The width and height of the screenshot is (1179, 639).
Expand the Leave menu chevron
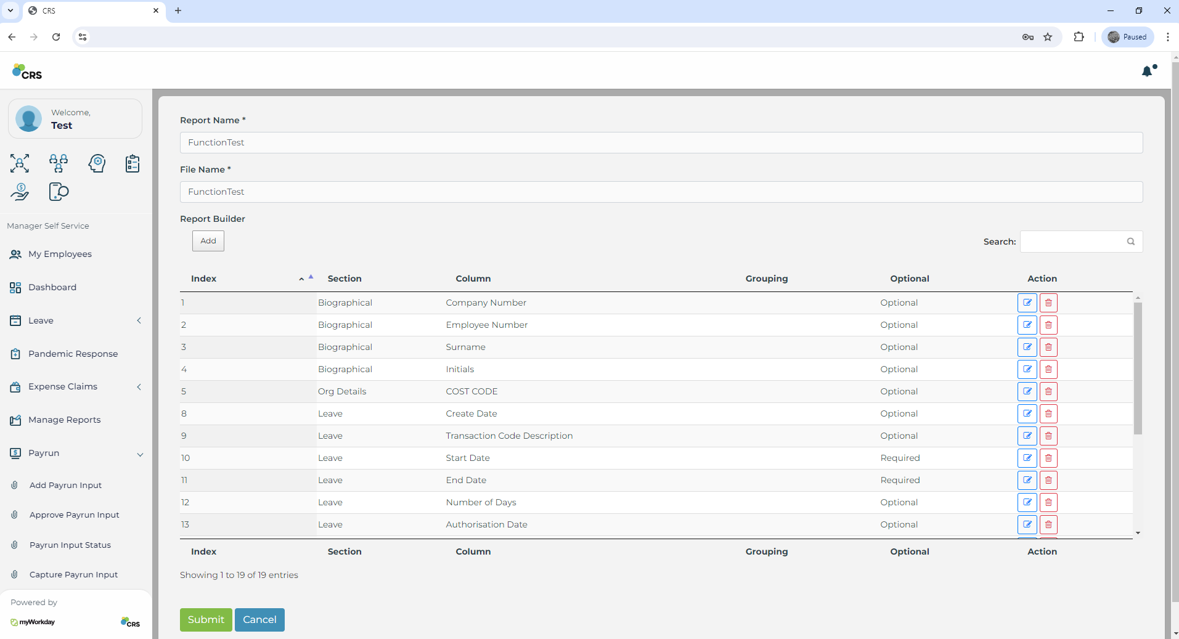click(139, 320)
